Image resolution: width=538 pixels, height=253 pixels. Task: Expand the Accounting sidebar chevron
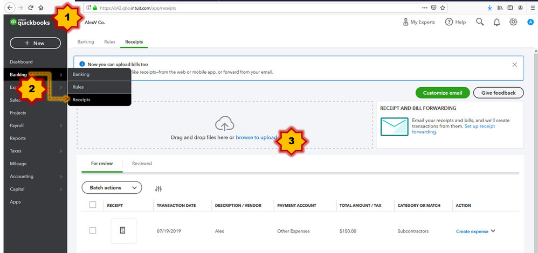point(61,177)
